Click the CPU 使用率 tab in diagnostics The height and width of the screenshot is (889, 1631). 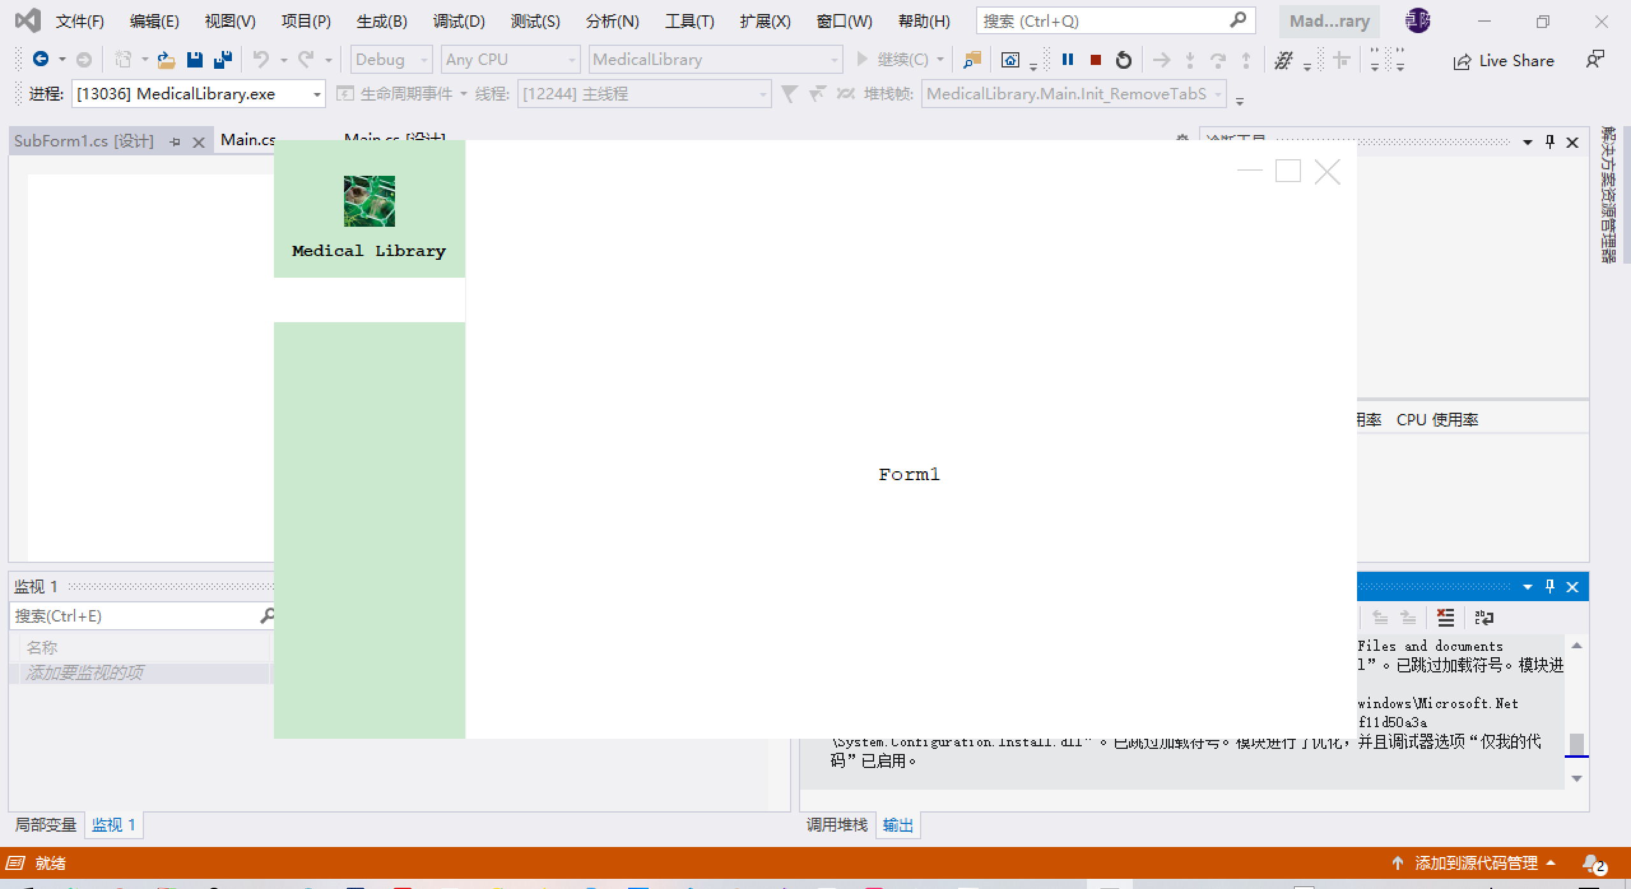[x=1437, y=420]
